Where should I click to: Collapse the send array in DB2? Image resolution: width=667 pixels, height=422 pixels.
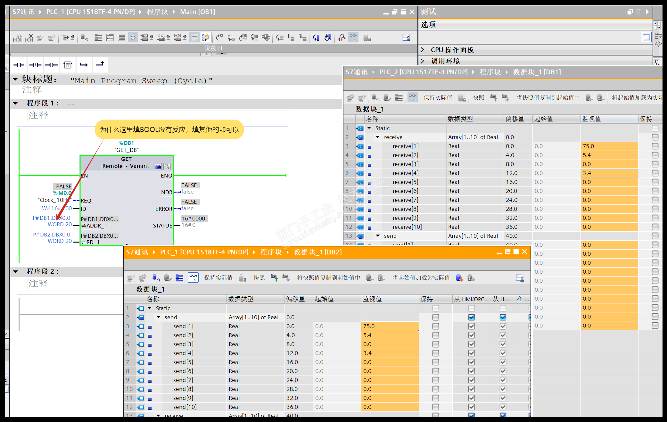[158, 317]
